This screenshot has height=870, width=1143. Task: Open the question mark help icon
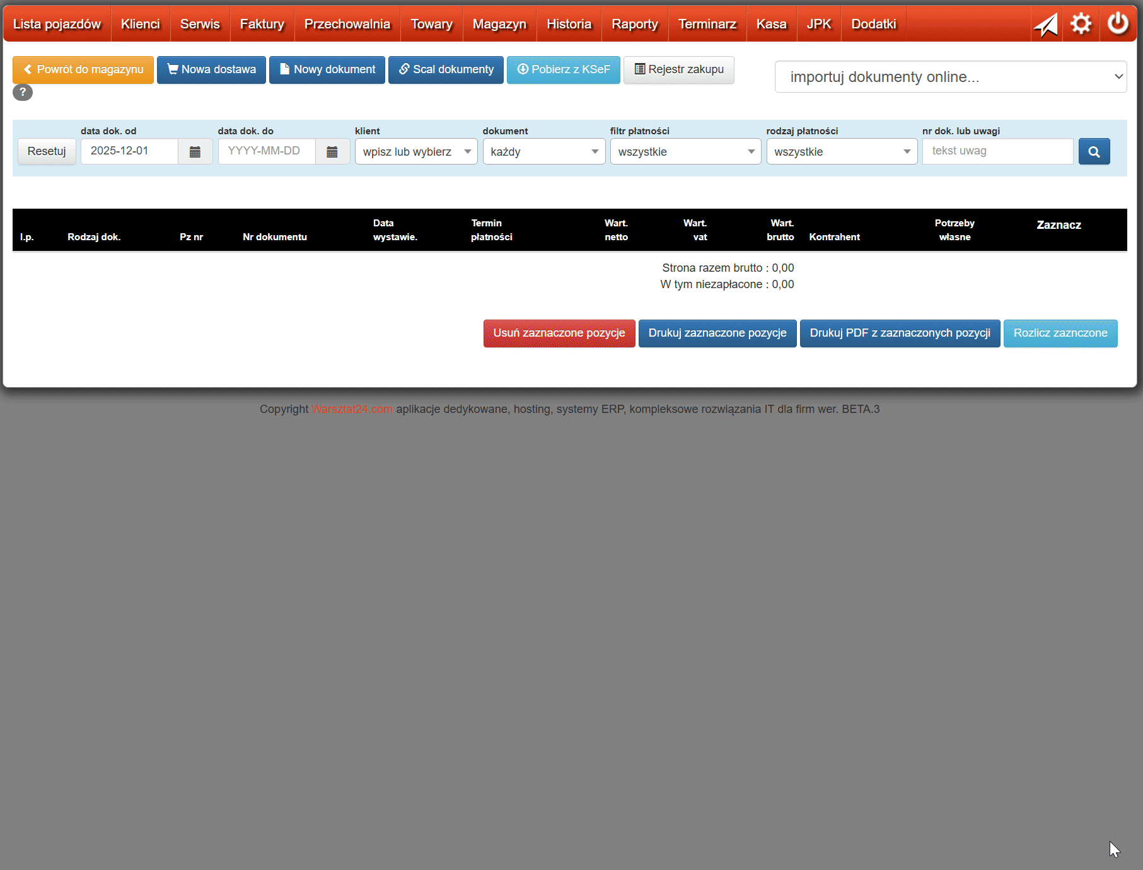click(x=23, y=92)
